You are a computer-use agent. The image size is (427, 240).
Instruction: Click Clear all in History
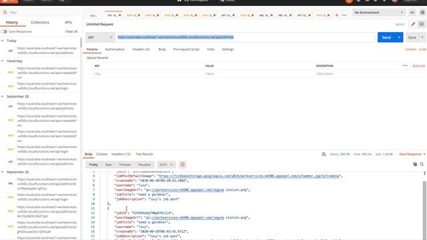pyautogui.click(x=71, y=31)
